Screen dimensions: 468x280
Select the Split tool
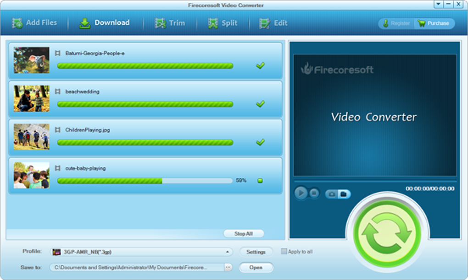coord(223,23)
